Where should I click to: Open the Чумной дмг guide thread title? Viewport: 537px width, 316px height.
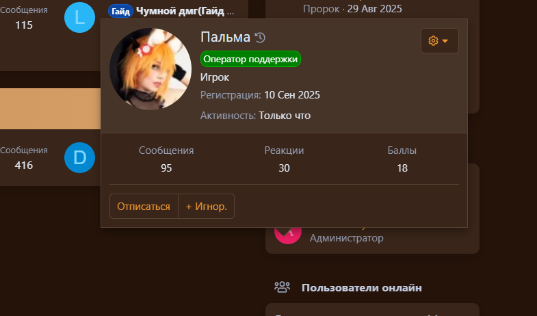185,11
